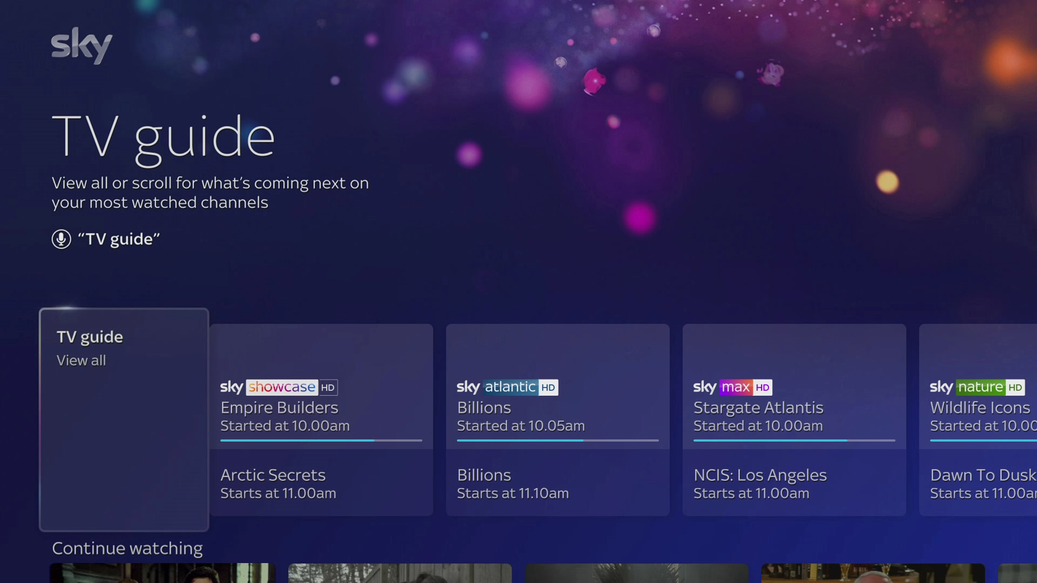Select Stargate Atlantis on Sky Max
Screen dimensions: 1037x583
pos(758,408)
